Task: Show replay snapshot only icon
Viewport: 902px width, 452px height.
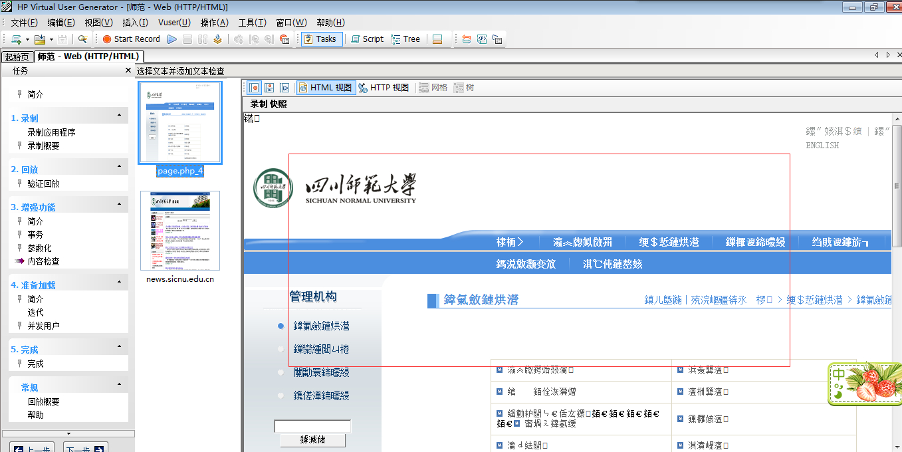Action: [284, 87]
